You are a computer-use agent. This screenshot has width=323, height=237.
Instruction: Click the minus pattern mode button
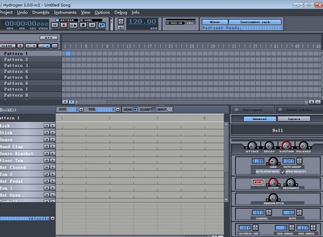pos(55,46)
